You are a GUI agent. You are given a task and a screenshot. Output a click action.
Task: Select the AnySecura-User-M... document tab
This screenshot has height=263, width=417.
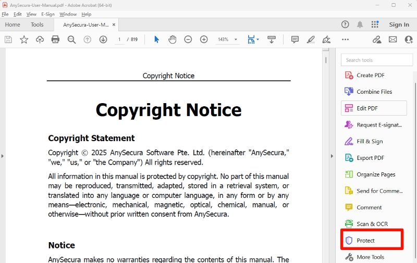tap(85, 24)
